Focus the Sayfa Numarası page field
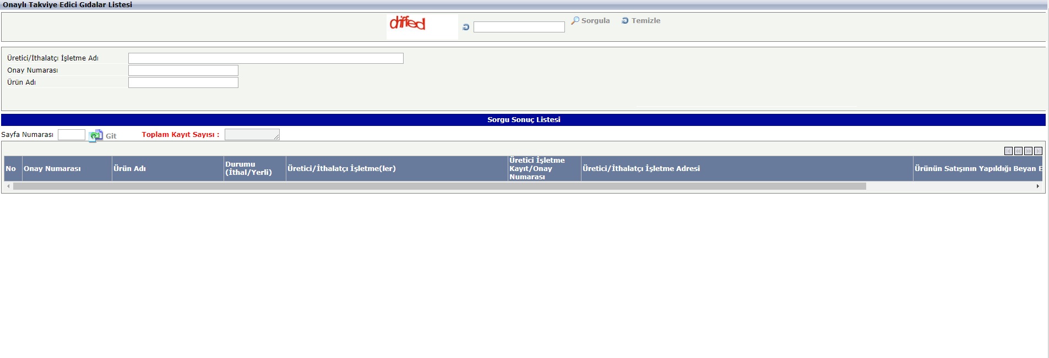The width and height of the screenshot is (1049, 358). click(x=72, y=135)
